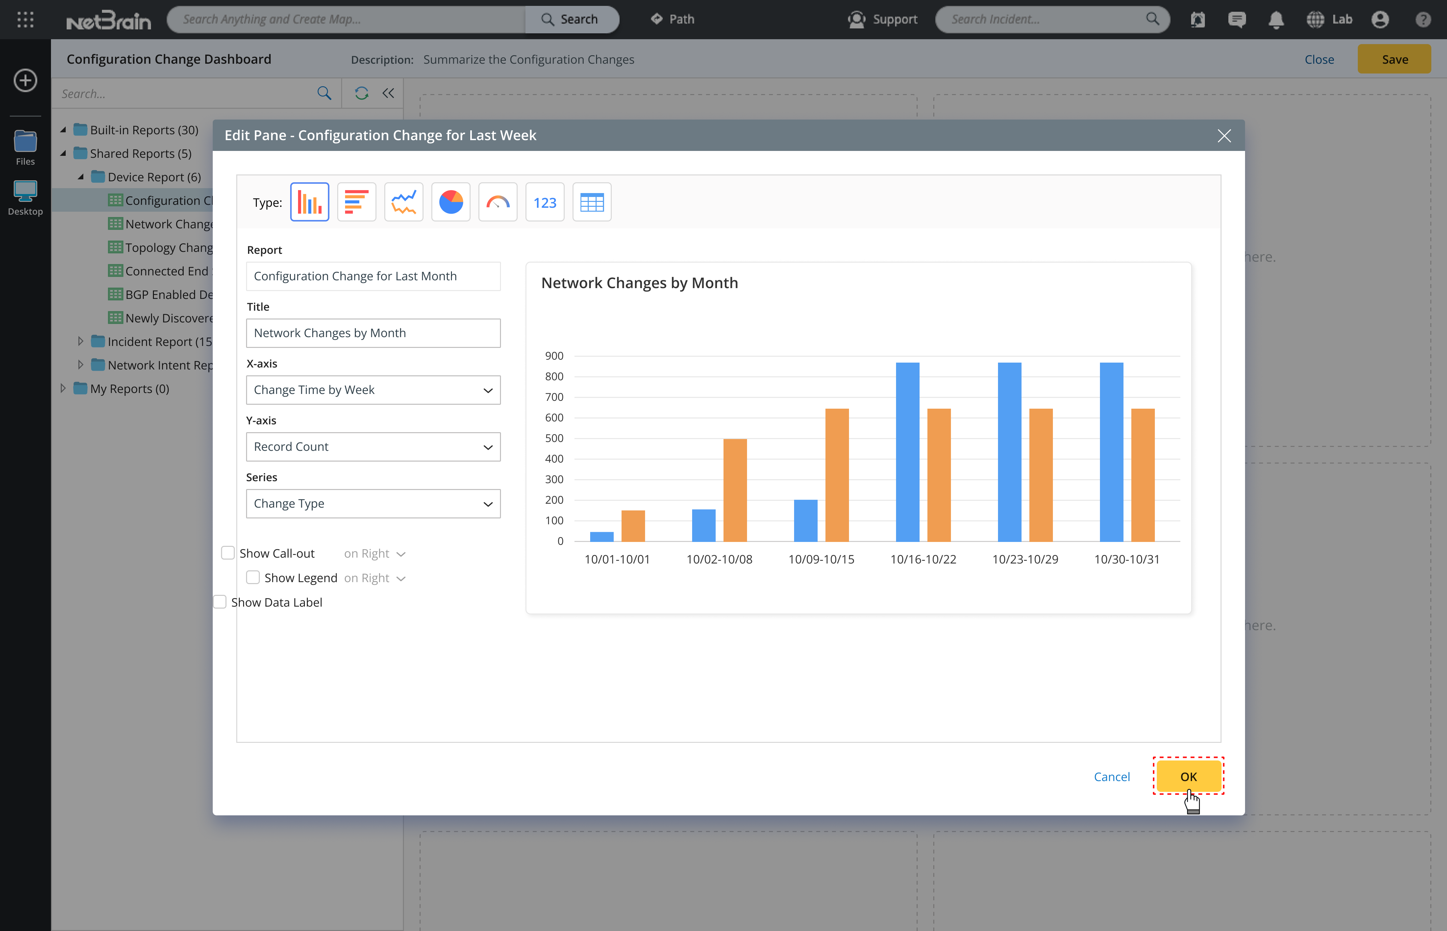Click the refresh reports icon
The width and height of the screenshot is (1447, 931).
coord(362,93)
